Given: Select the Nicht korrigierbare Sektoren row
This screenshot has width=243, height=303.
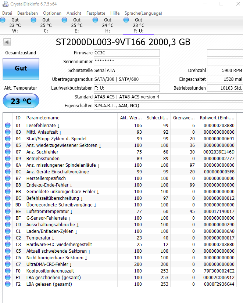Looking at the screenshot, I should pos(119,257).
